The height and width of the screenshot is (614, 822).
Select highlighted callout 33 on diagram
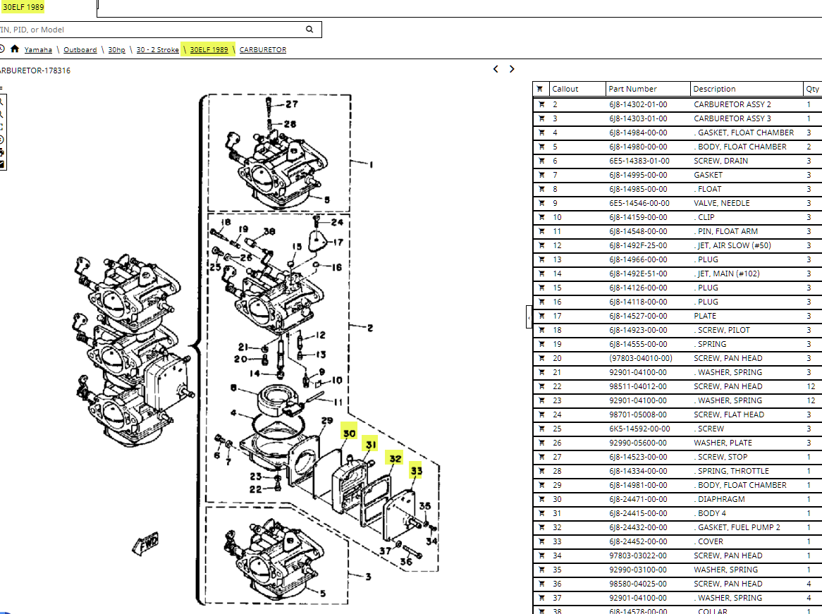coord(416,471)
